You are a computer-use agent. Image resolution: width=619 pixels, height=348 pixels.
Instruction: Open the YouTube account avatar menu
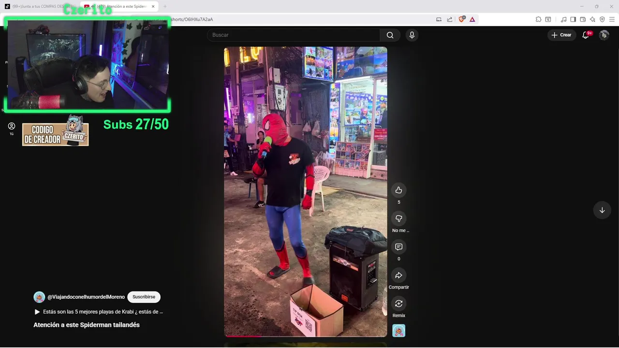(604, 35)
